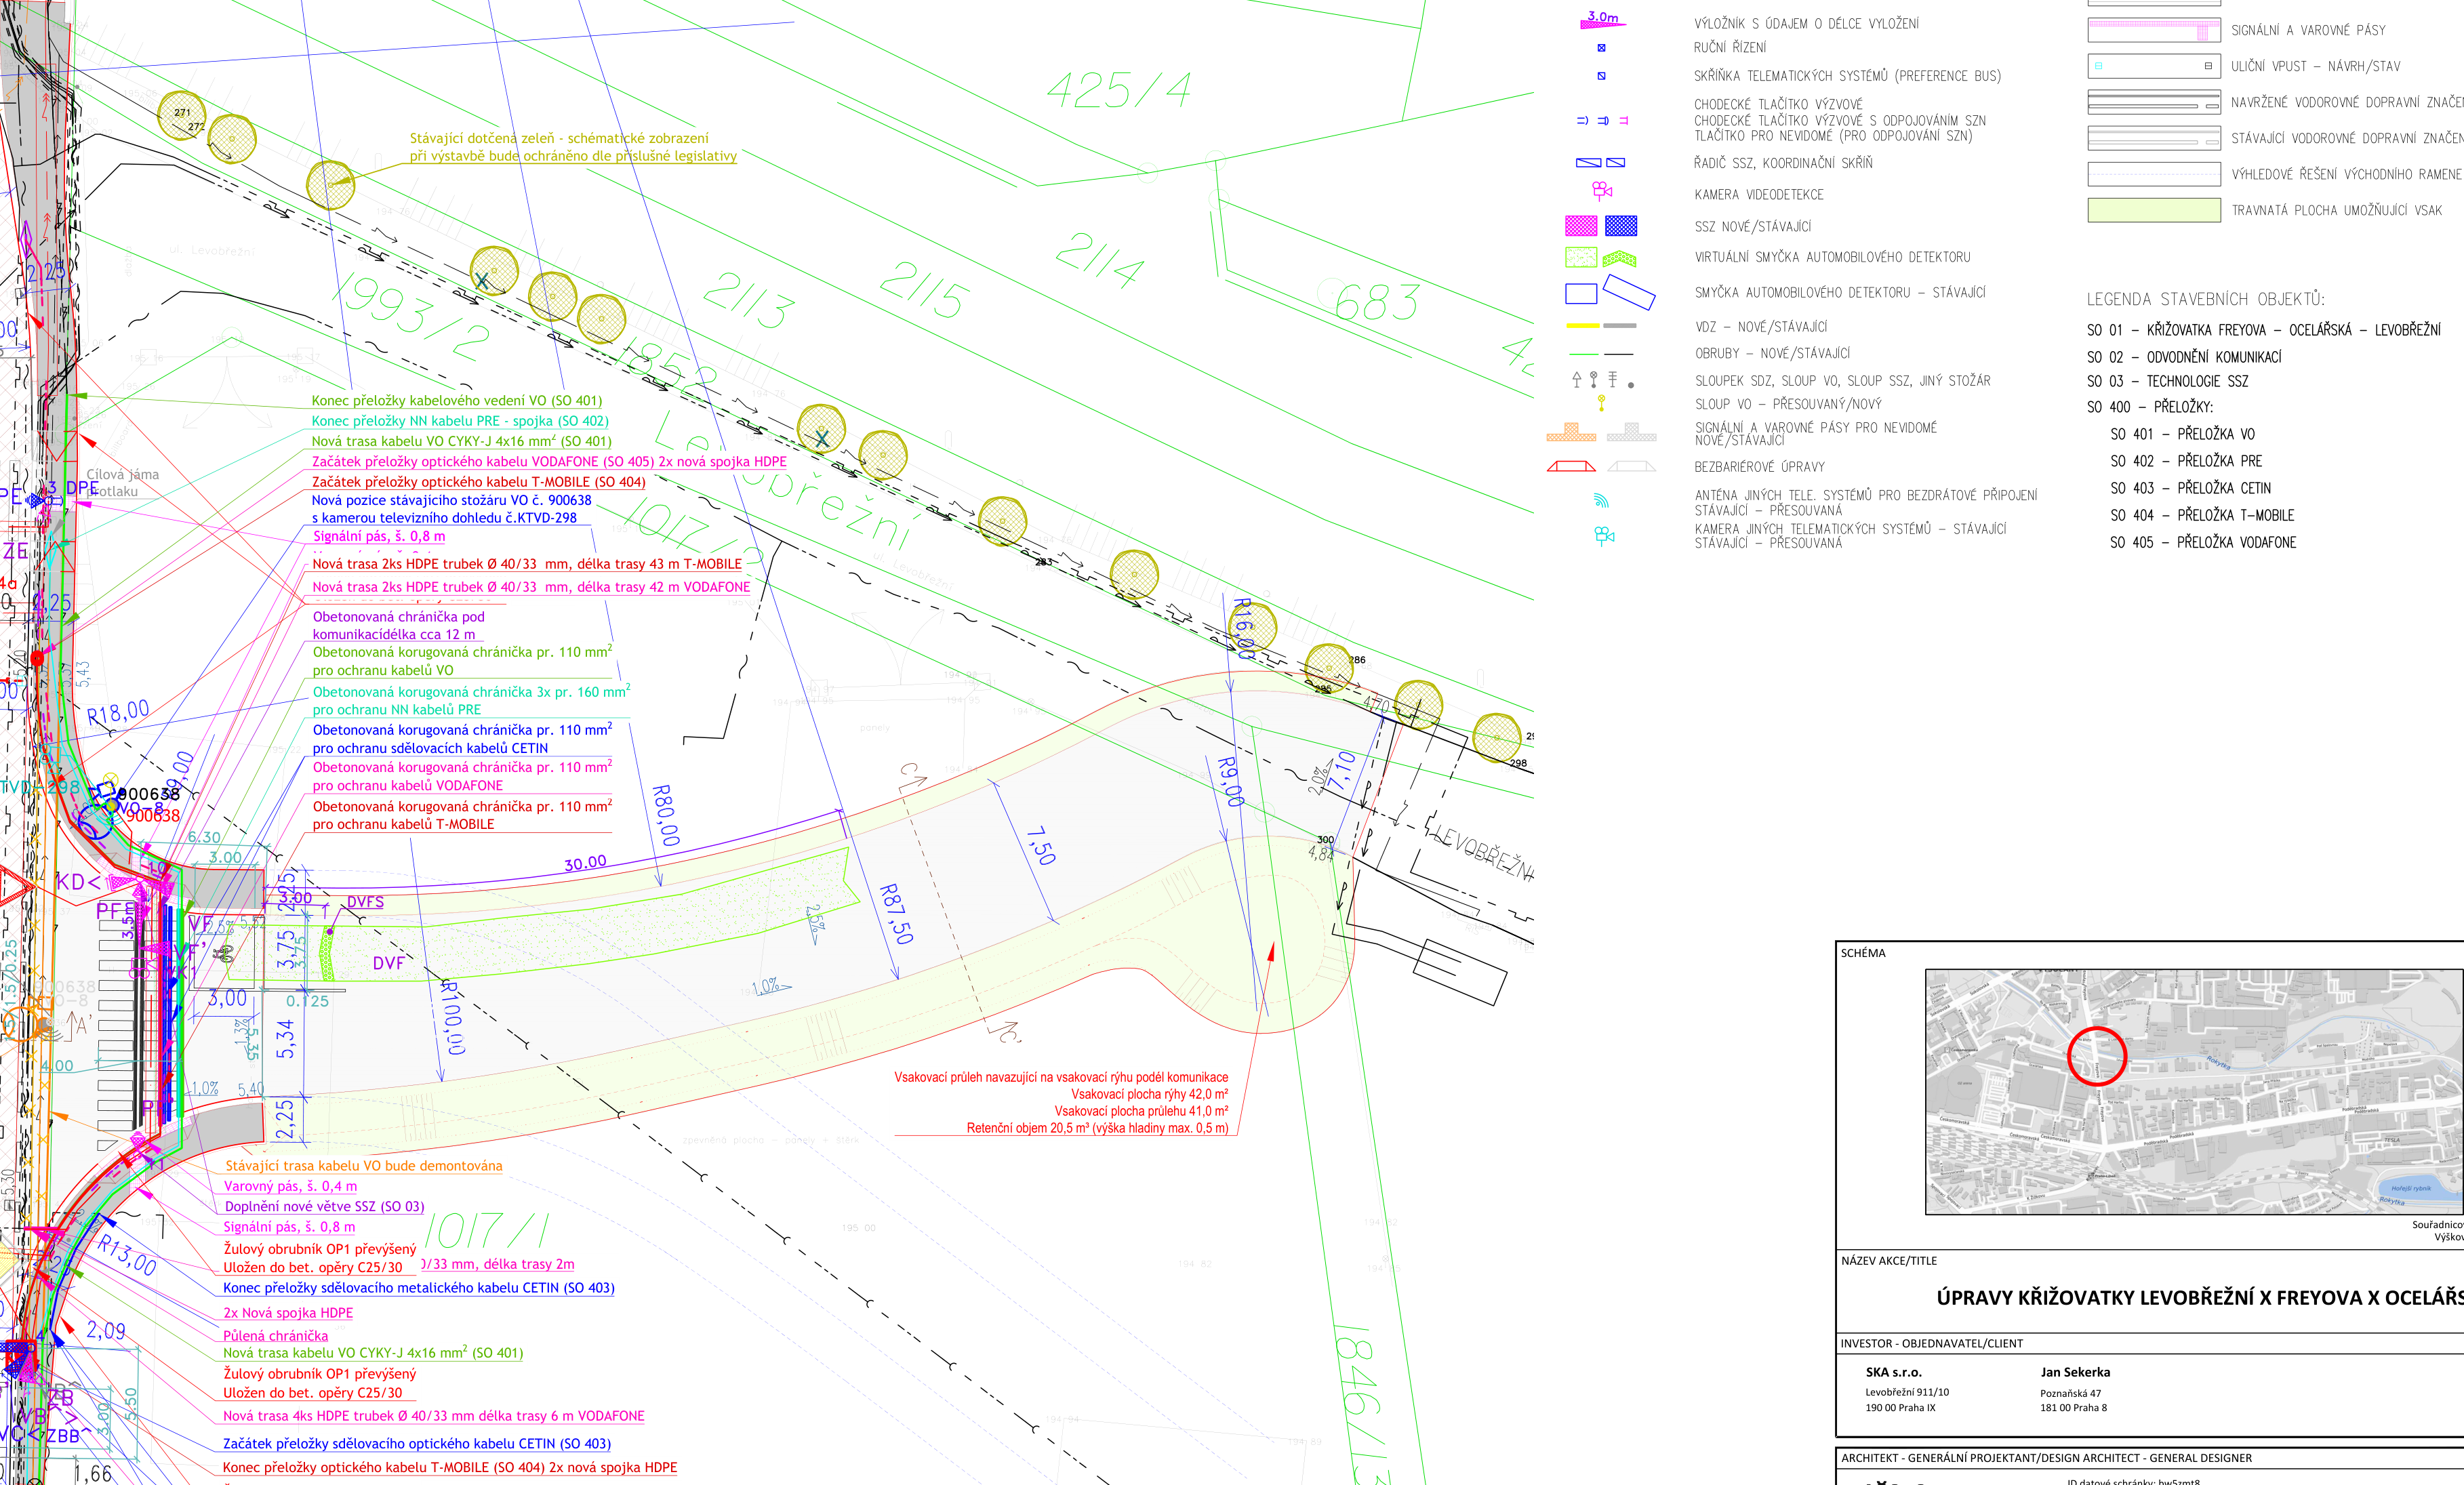Click the cyan wireless antenna symbol
This screenshot has height=1485, width=2464.
point(1601,500)
